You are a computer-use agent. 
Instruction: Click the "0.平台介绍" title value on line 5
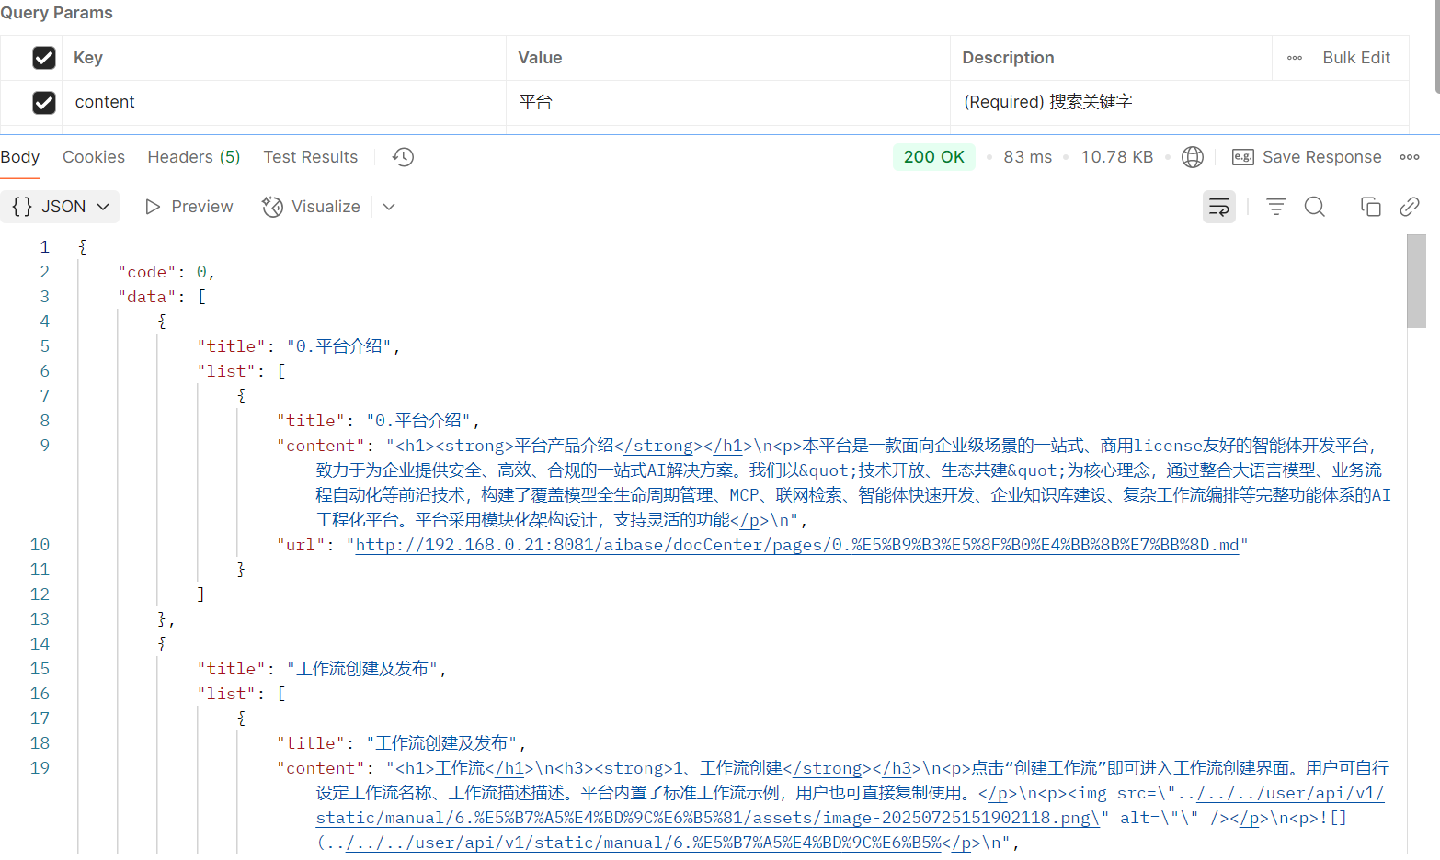pyautogui.click(x=339, y=346)
